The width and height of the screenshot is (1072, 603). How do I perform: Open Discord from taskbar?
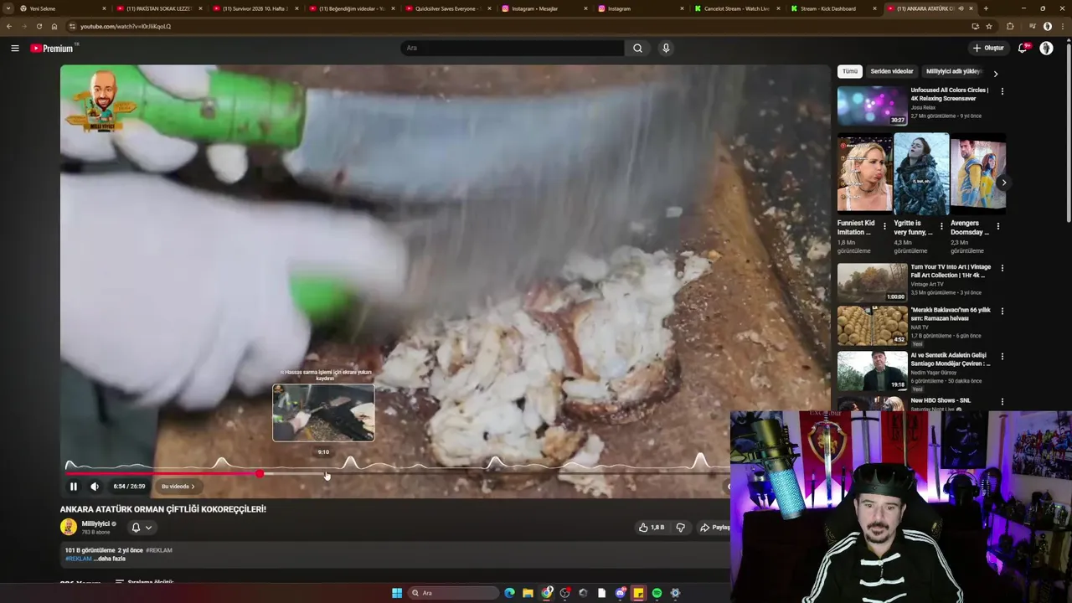(x=620, y=593)
